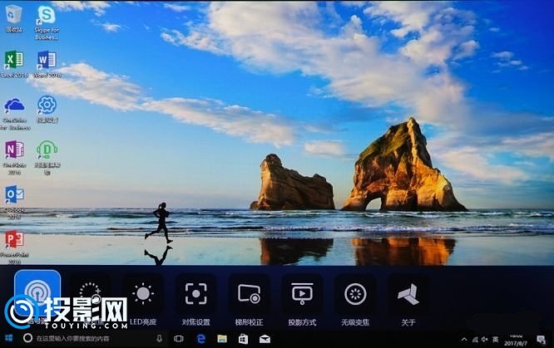Select the PowerPoint 2016 desktop shortcut
This screenshot has height=348, width=554.
[x=14, y=248]
